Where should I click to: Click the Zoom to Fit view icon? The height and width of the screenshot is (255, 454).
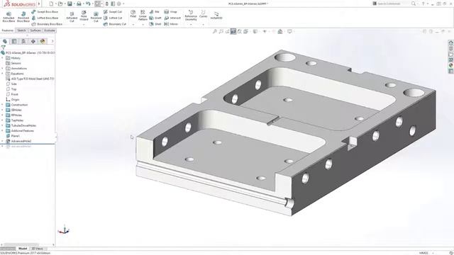pyautogui.click(x=214, y=31)
